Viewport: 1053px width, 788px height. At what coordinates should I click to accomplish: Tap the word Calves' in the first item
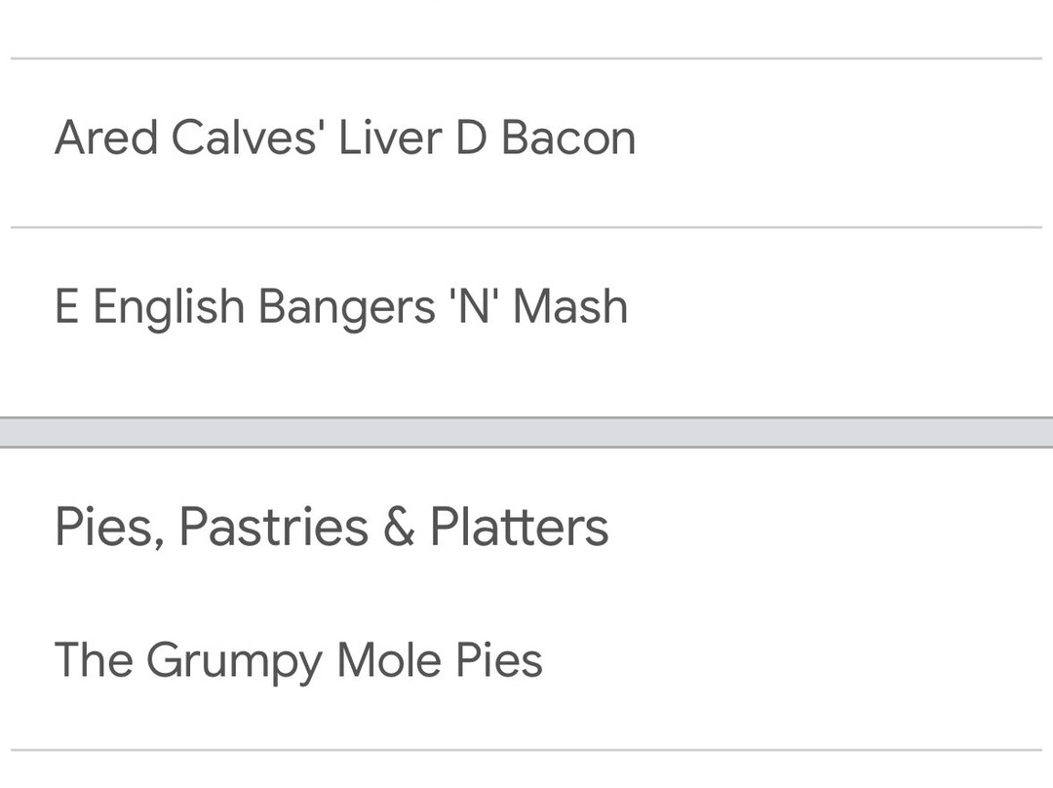pos(247,138)
